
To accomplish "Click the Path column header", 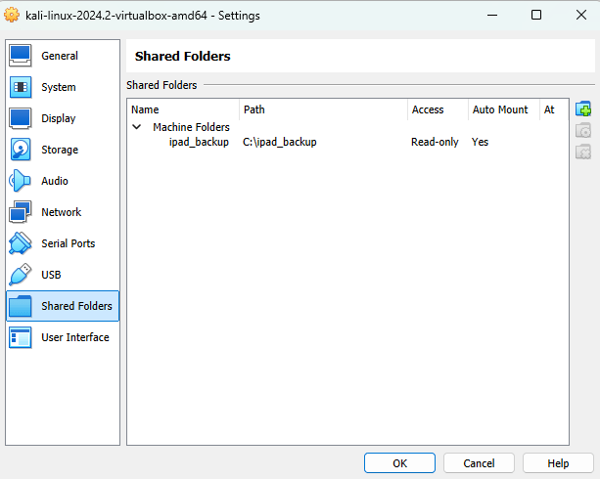I will click(254, 109).
